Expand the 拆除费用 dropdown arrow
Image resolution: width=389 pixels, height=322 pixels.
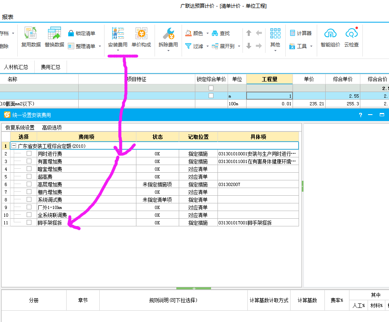tap(168, 50)
